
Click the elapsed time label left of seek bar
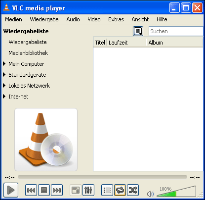(x=10, y=177)
